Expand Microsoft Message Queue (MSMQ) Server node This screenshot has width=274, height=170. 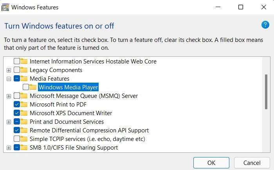9,96
